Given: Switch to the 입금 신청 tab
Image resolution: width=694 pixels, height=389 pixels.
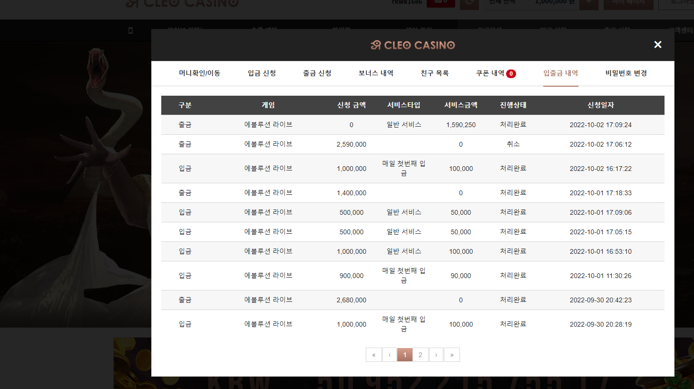Looking at the screenshot, I should tap(262, 73).
